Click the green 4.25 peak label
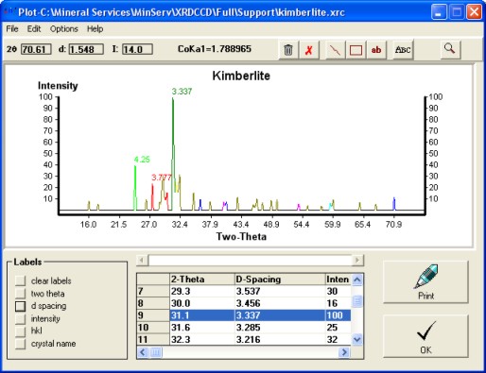This screenshot has width=486, height=373. click(142, 160)
